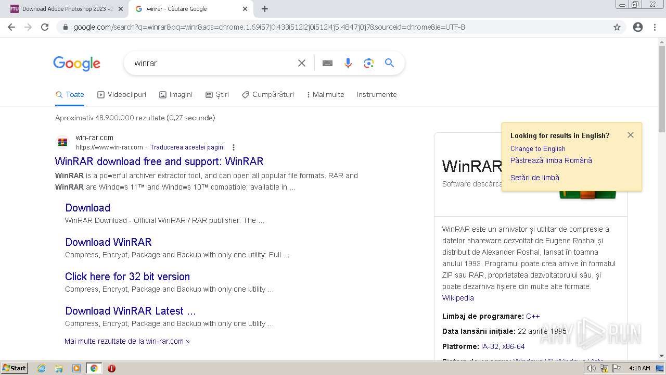The height and width of the screenshot is (375, 666).
Task: Click Traducerea acestei pagini link
Action: 187,147
